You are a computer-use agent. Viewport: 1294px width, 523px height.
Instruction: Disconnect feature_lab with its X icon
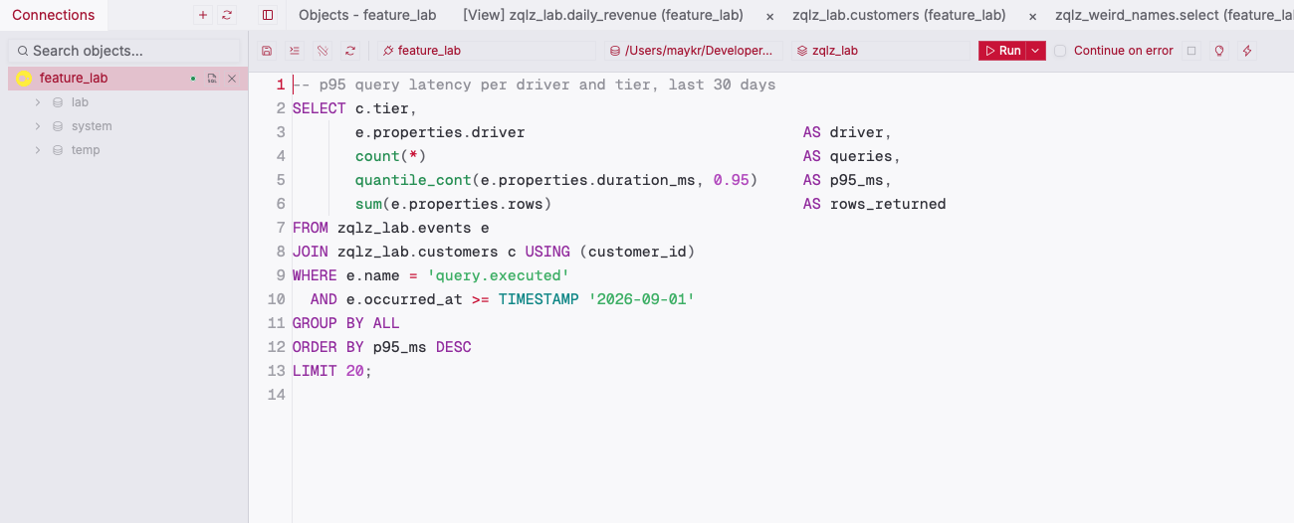232,79
